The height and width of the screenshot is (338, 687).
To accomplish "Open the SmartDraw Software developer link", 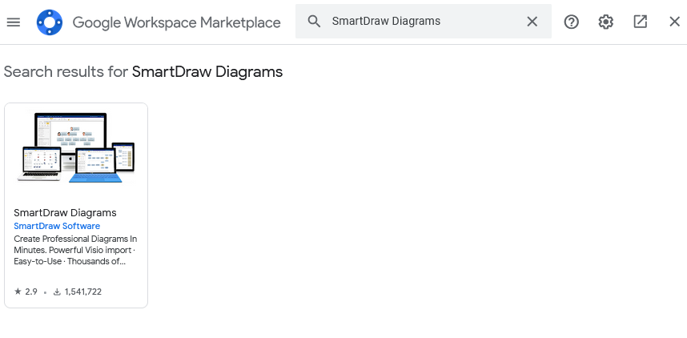I will [x=57, y=226].
